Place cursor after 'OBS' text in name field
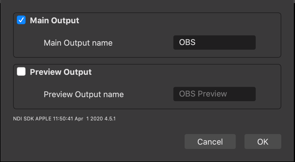 pyautogui.click(x=196, y=43)
